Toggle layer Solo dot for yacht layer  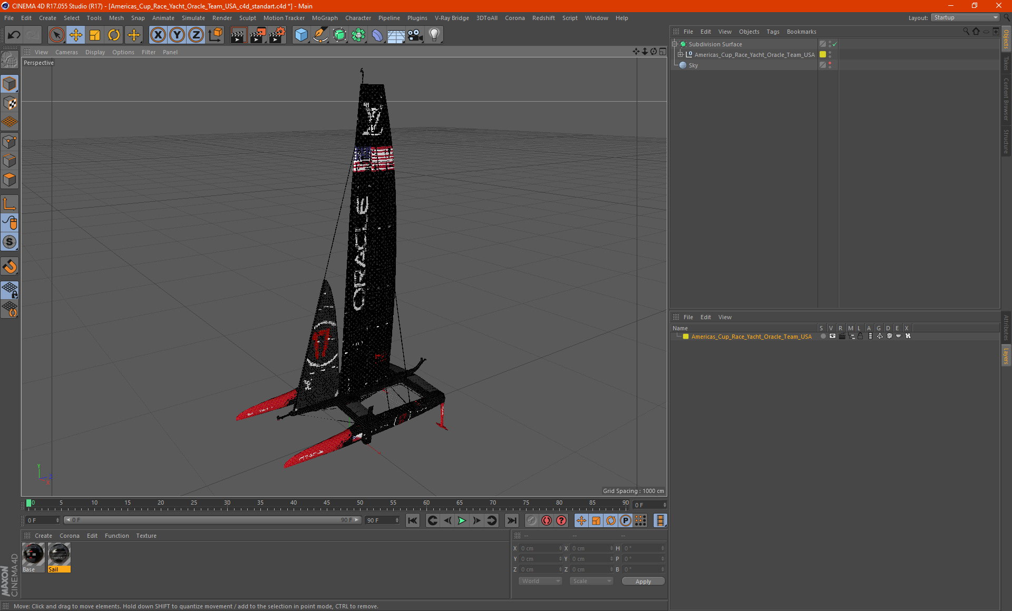coord(823,336)
